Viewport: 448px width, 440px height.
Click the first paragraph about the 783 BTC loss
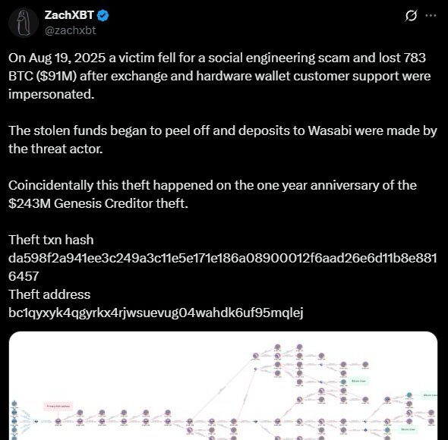pos(219,76)
